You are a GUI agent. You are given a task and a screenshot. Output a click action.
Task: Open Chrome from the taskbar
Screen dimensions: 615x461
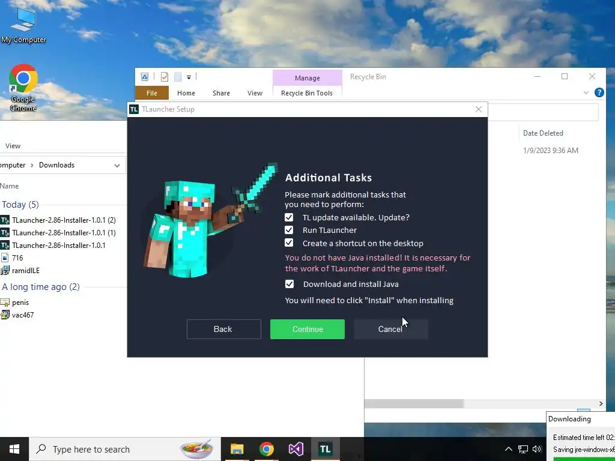(266, 449)
